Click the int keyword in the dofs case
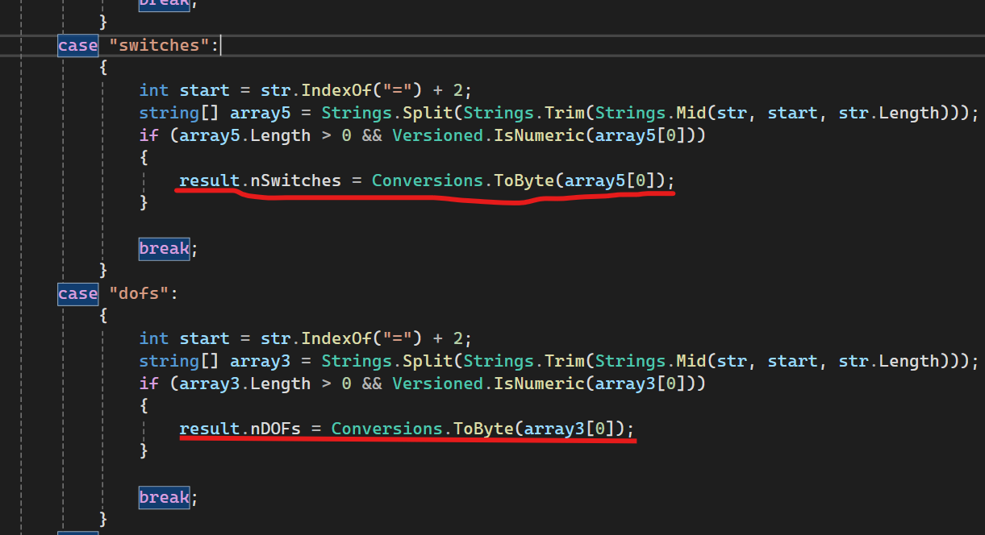 click(154, 338)
